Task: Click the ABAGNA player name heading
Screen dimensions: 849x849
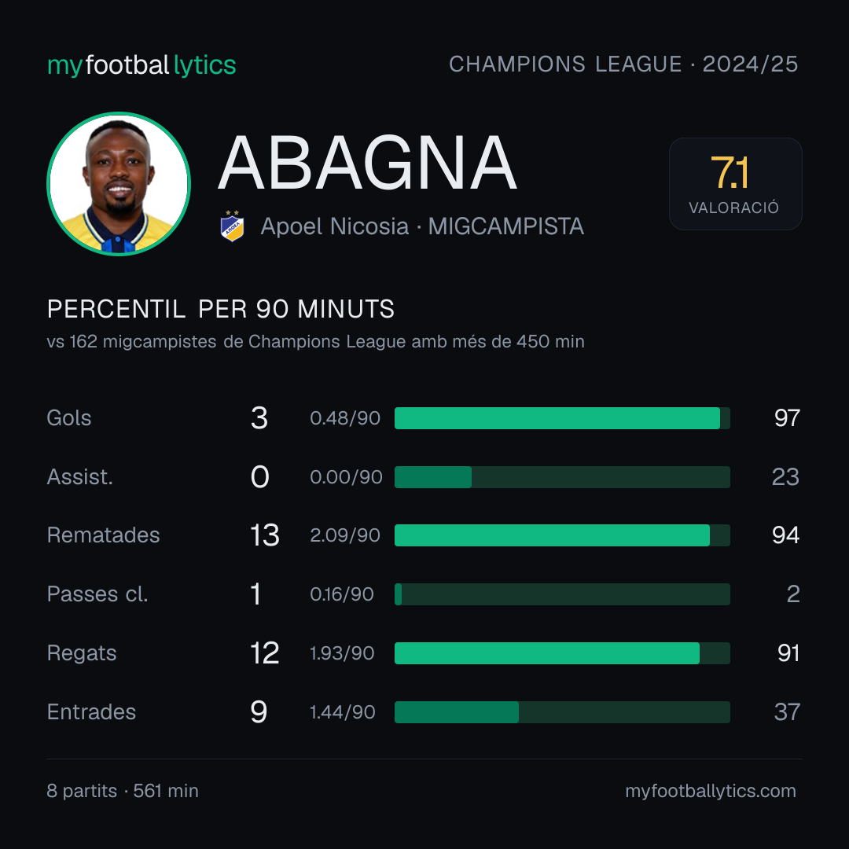Action: click(368, 163)
